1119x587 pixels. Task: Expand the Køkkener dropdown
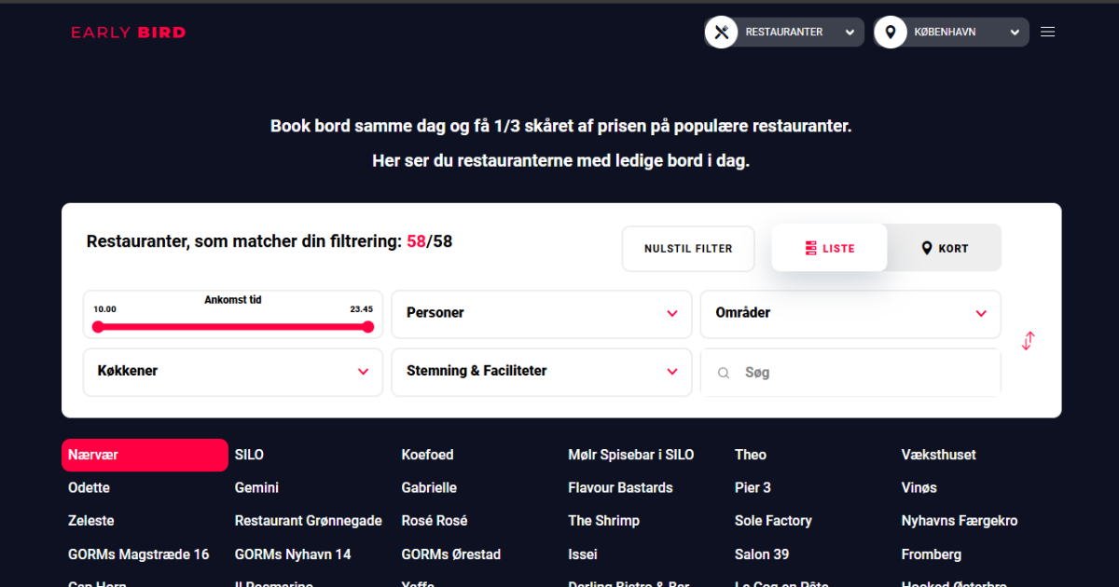click(x=232, y=371)
